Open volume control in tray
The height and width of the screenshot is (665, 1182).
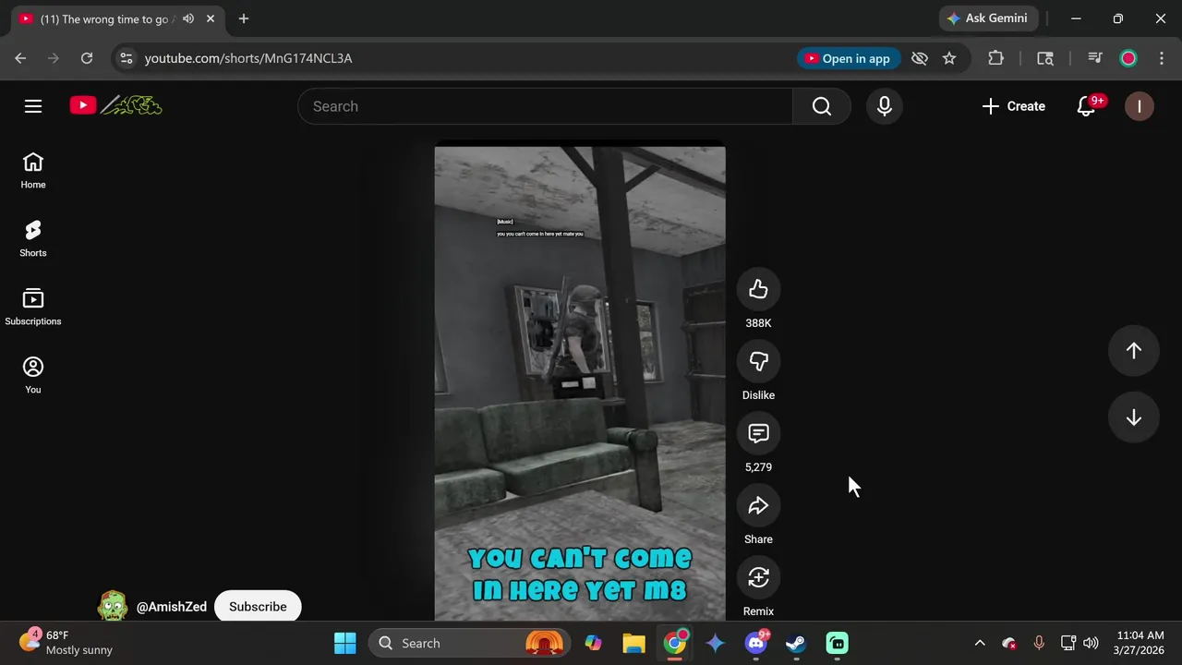click(1091, 643)
